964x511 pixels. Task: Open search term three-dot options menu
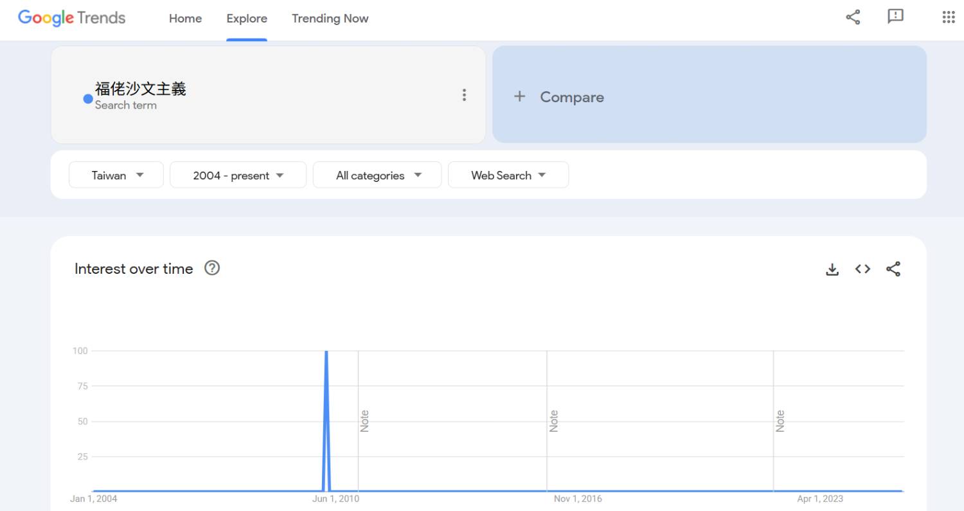coord(464,95)
